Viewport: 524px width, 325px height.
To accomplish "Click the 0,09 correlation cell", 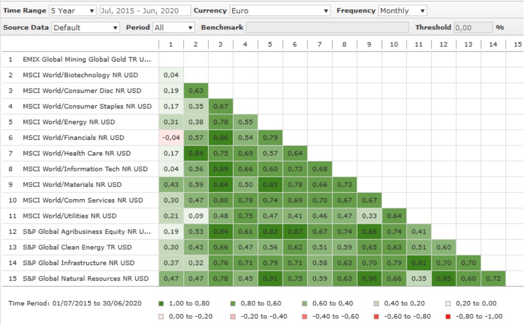I will (x=195, y=216).
